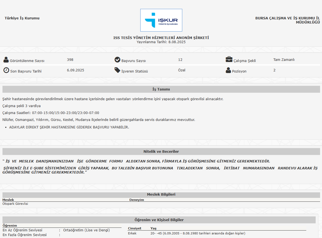Click the person icon beside Görüntülenme Sayısı
This screenshot has width=322, height=238.
tap(6, 60)
